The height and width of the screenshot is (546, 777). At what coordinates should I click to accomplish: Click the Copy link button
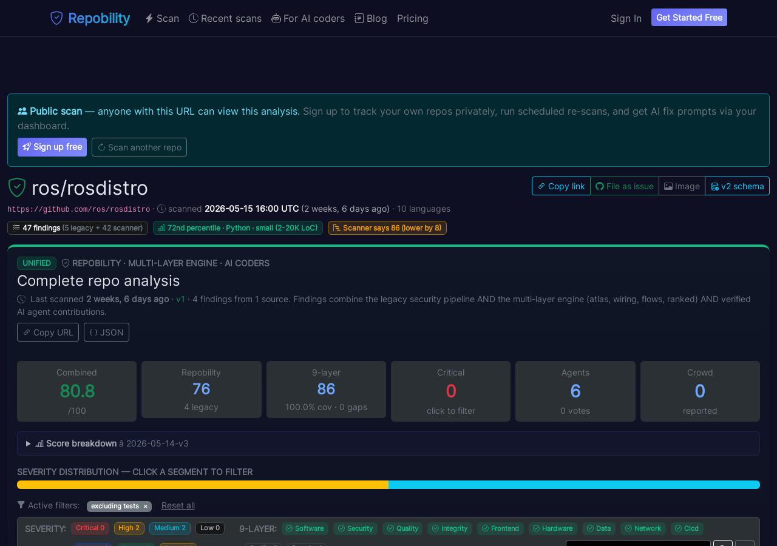561,186
